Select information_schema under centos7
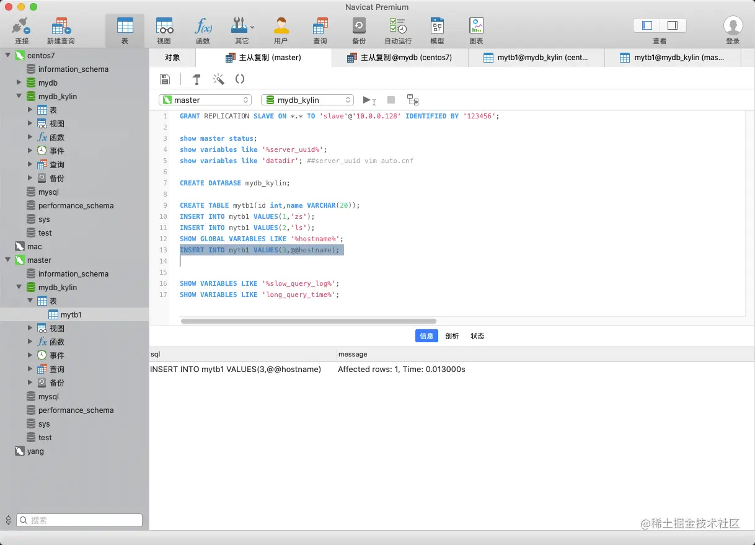The image size is (755, 545). pyautogui.click(x=74, y=69)
